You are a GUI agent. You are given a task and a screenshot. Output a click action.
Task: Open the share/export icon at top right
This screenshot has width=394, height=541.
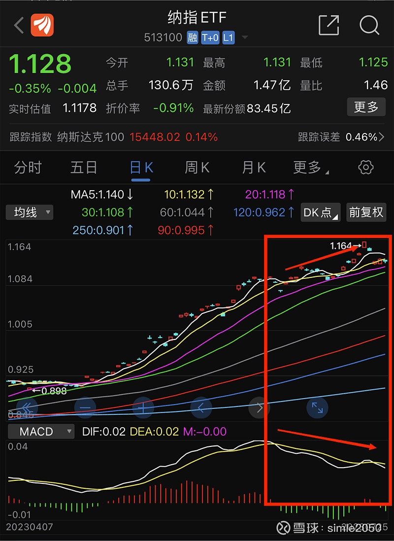click(328, 26)
